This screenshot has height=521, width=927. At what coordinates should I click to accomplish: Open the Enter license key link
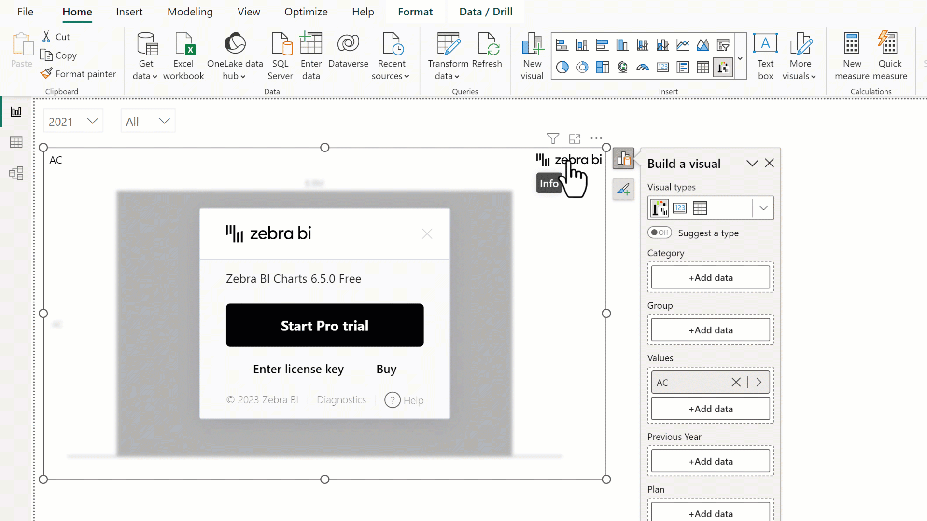point(298,369)
